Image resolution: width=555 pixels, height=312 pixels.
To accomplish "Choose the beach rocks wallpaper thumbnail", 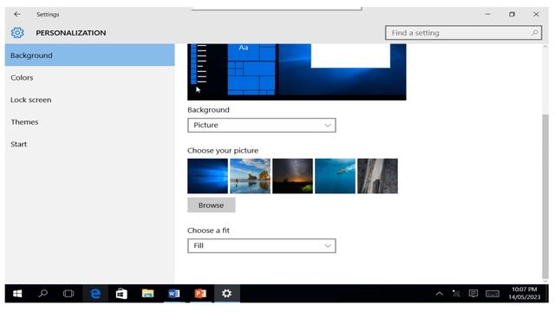I will [x=251, y=176].
